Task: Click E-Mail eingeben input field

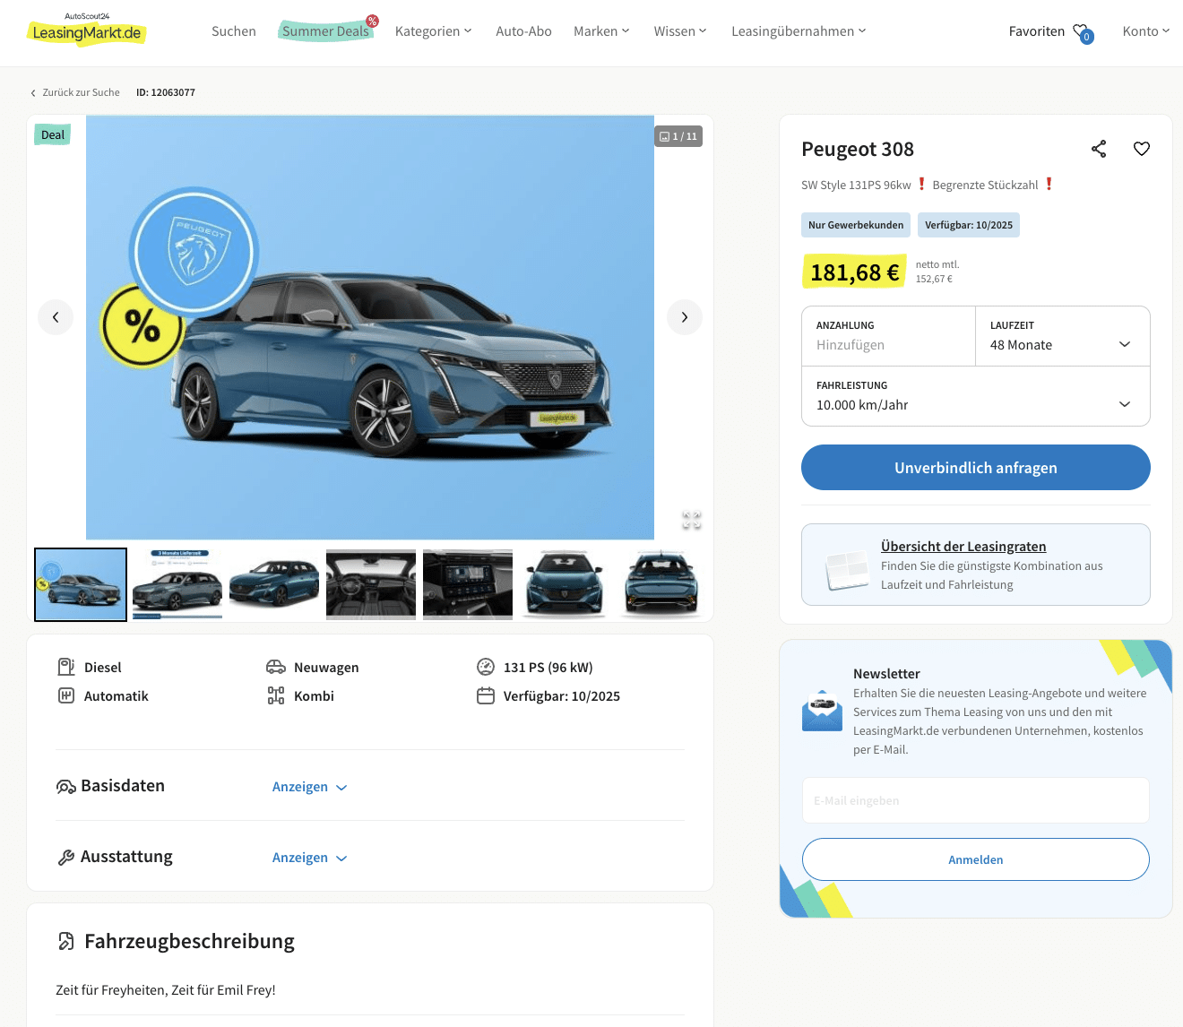Action: 976,800
